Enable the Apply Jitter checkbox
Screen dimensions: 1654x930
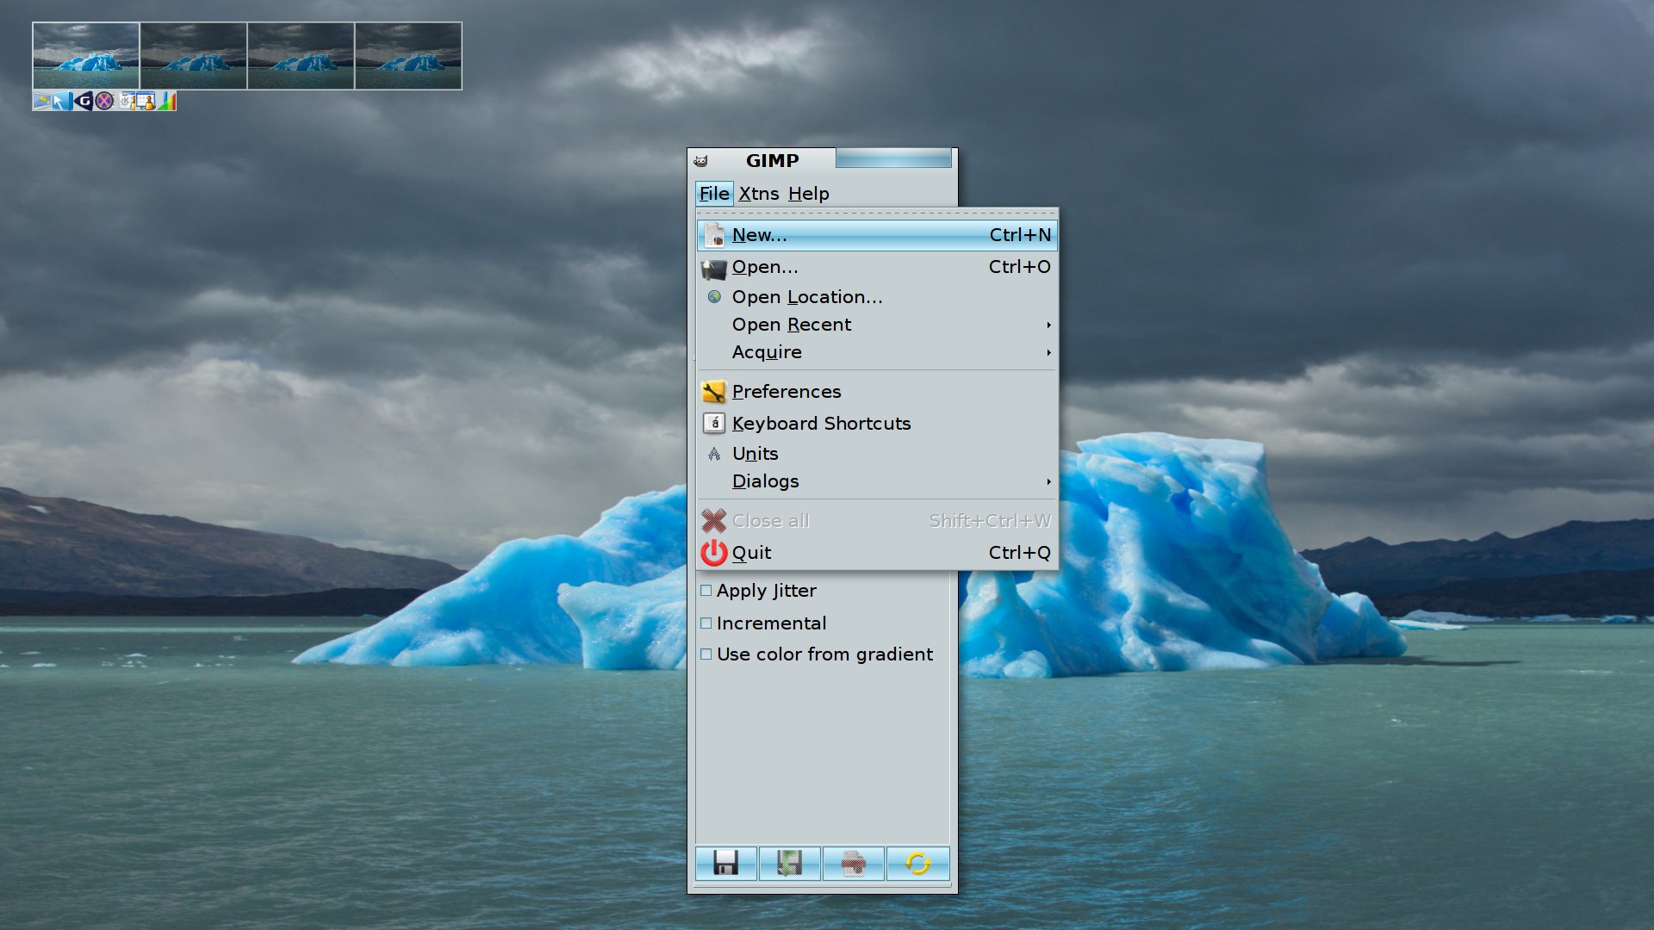[706, 591]
